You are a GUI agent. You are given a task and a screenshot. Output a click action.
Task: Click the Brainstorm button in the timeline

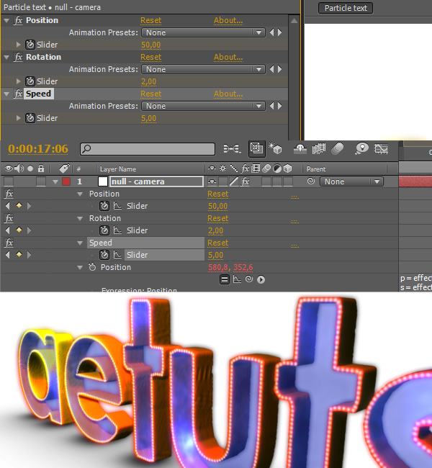[361, 148]
